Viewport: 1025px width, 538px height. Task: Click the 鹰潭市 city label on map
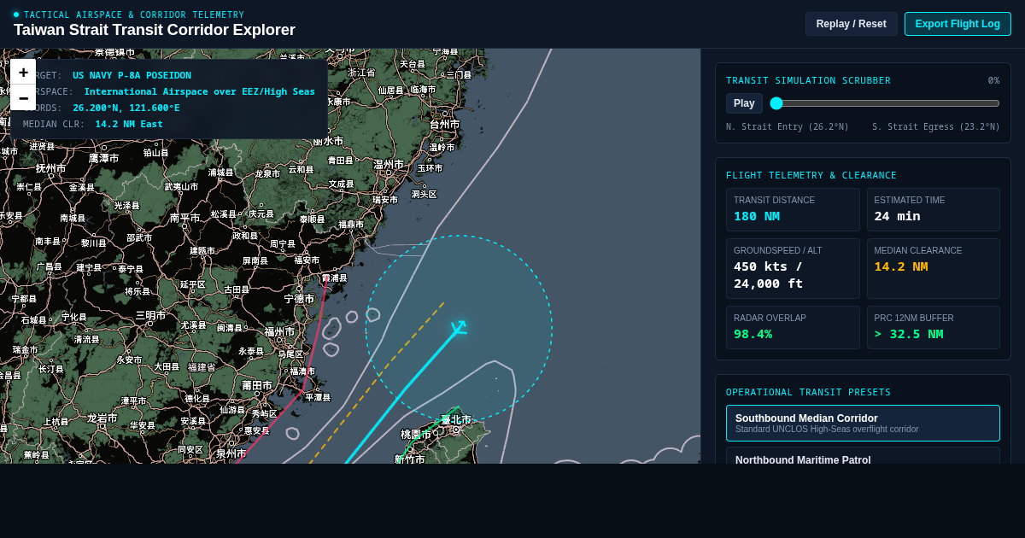(103, 158)
